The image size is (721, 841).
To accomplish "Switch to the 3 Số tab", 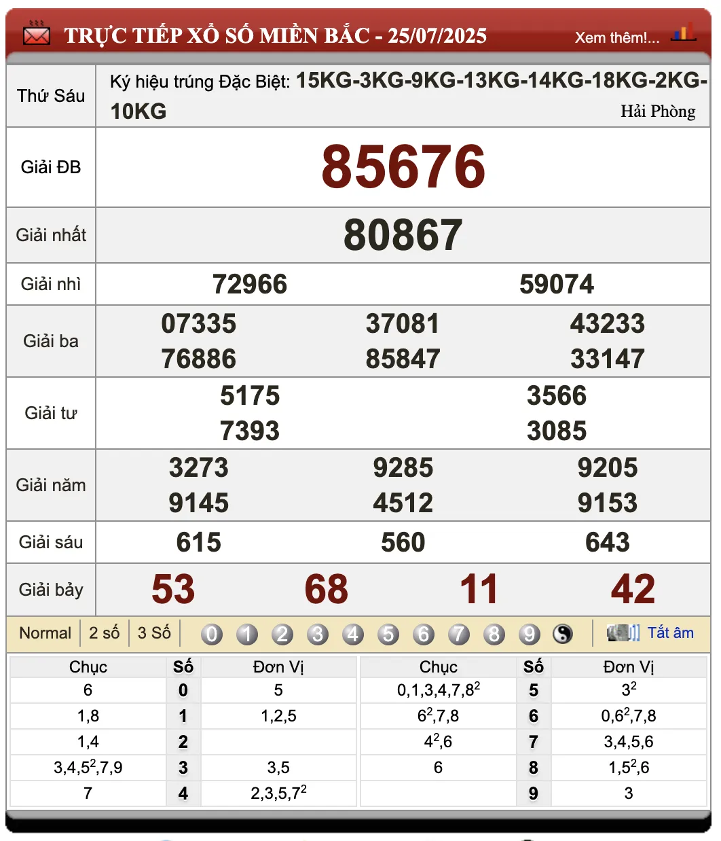I will tap(154, 632).
